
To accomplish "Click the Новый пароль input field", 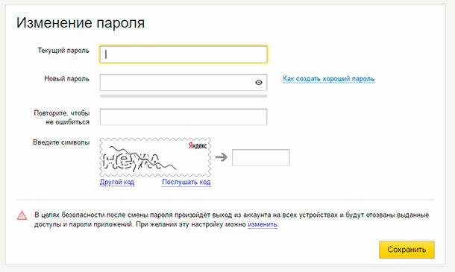I will point(183,83).
